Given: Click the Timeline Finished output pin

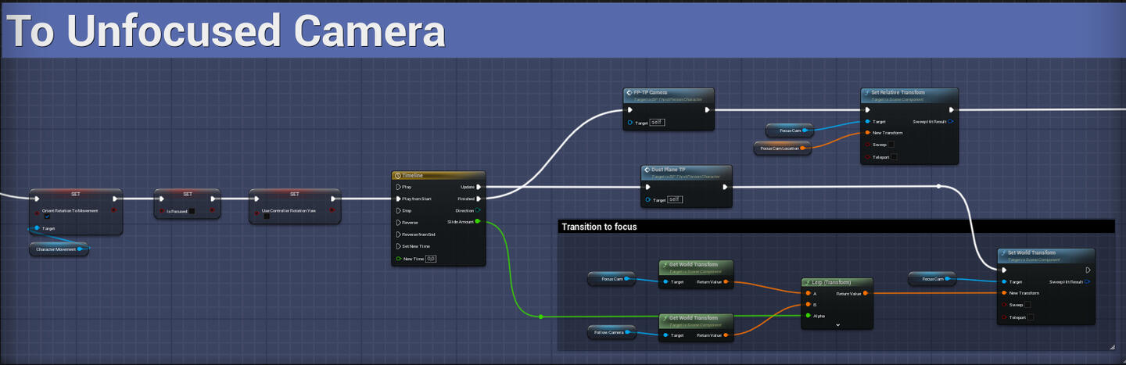Looking at the screenshot, I should tap(479, 199).
